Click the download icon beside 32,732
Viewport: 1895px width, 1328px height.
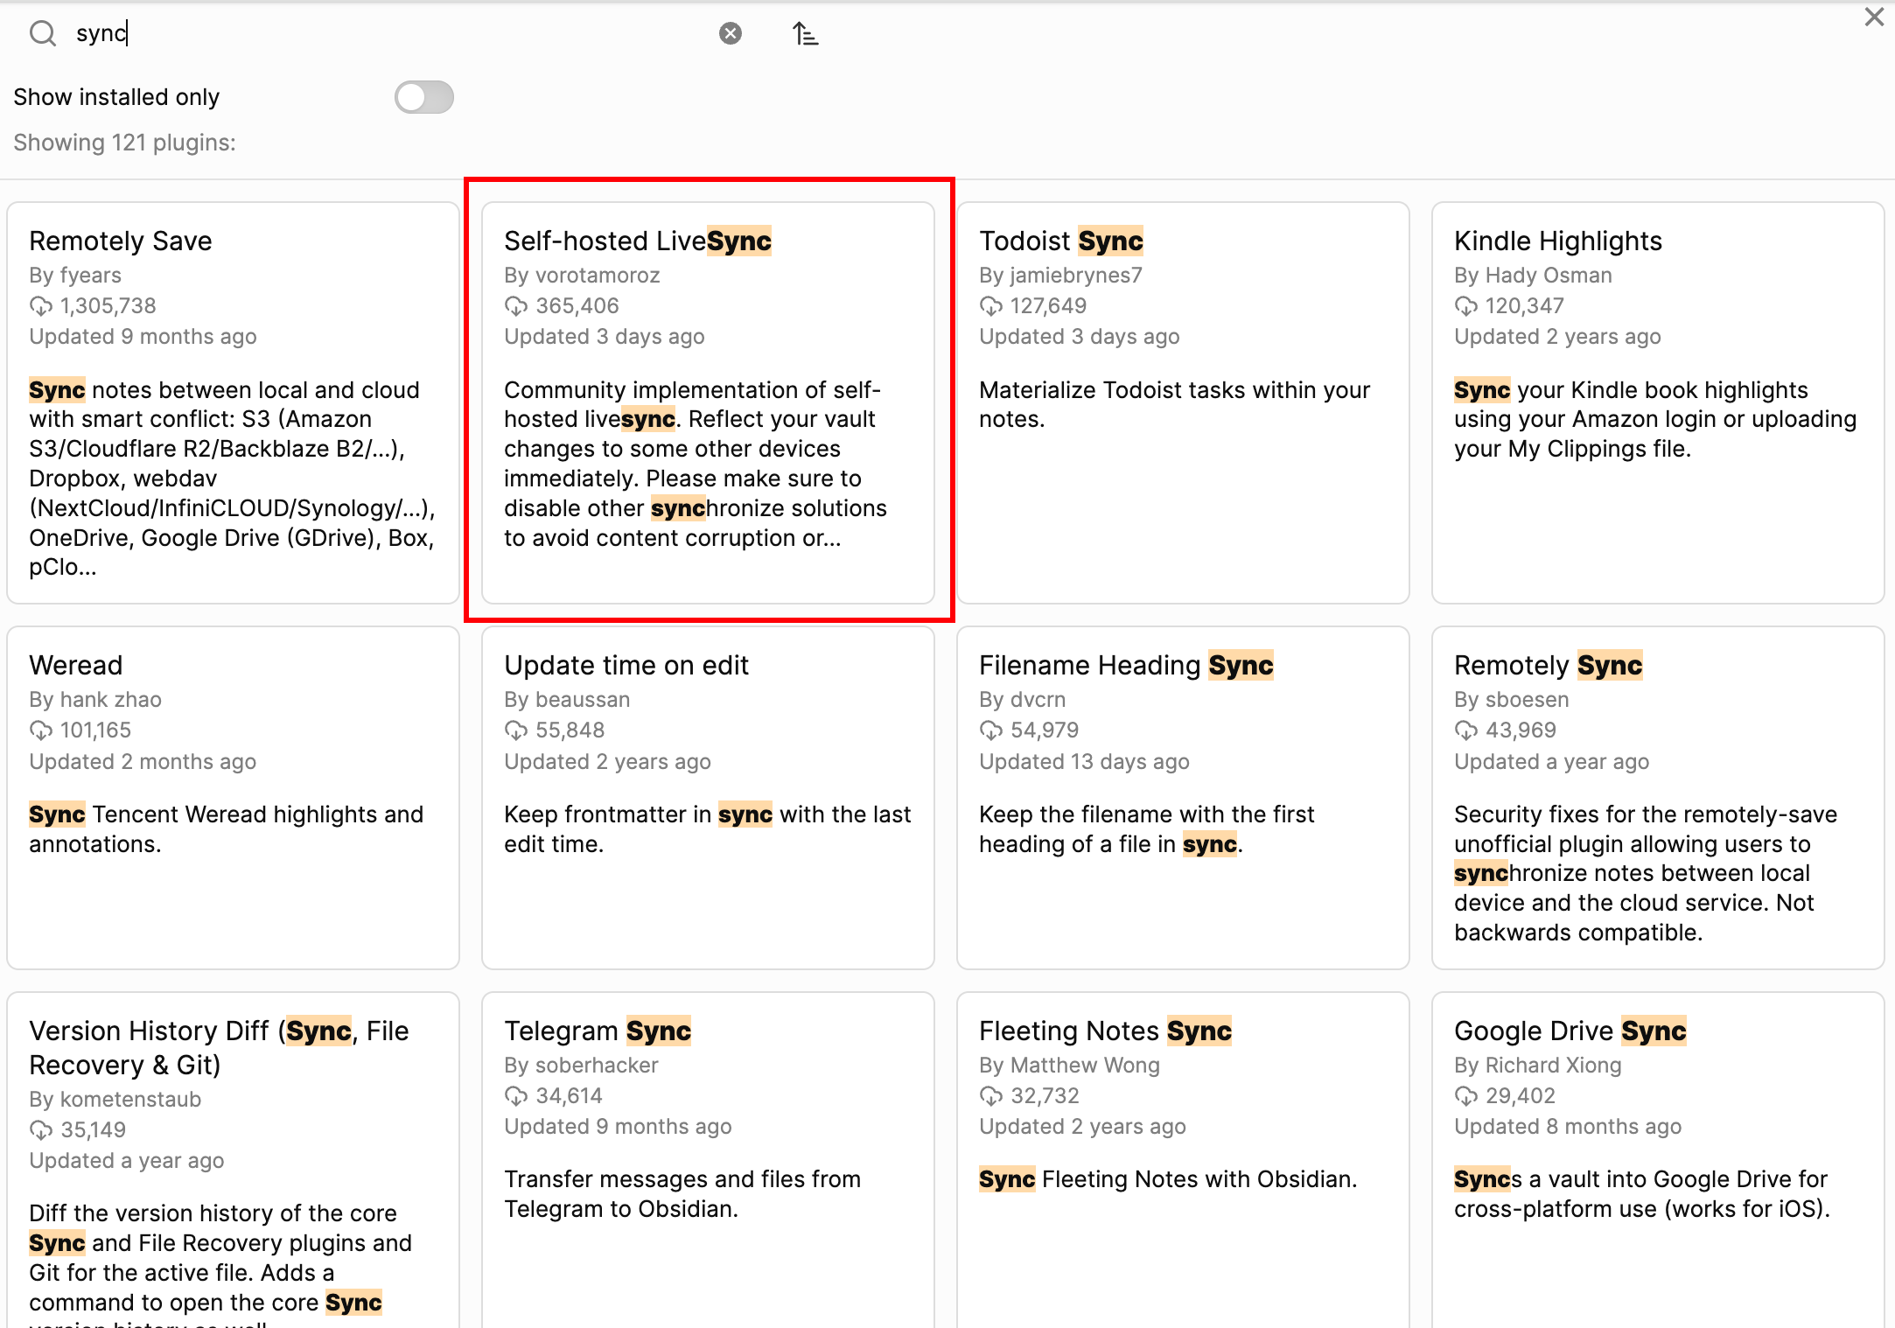coord(990,1096)
